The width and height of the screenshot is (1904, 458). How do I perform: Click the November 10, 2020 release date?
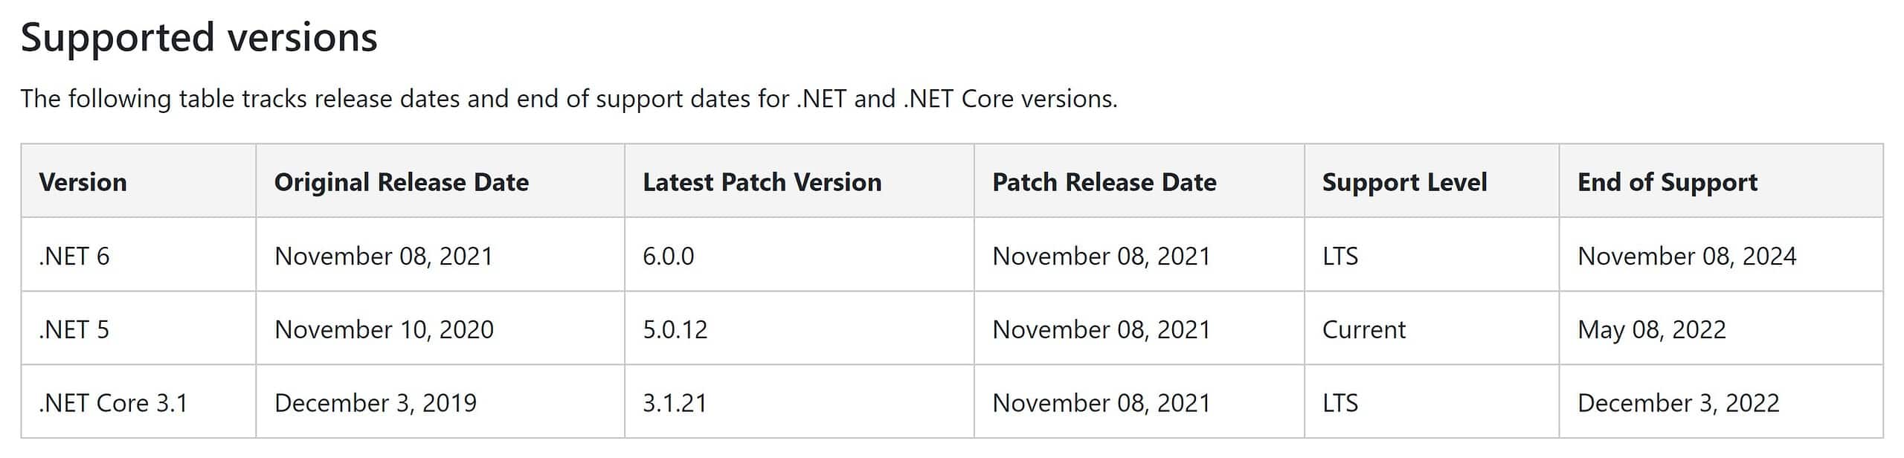[384, 329]
